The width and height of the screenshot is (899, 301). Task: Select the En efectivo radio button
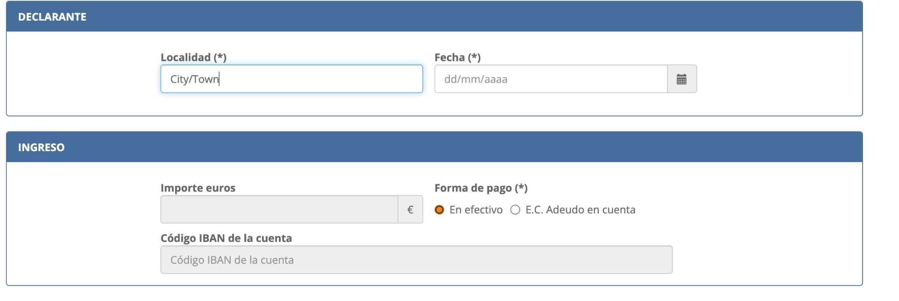pos(439,210)
